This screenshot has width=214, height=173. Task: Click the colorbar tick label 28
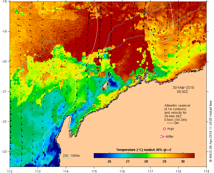(x=146, y=162)
